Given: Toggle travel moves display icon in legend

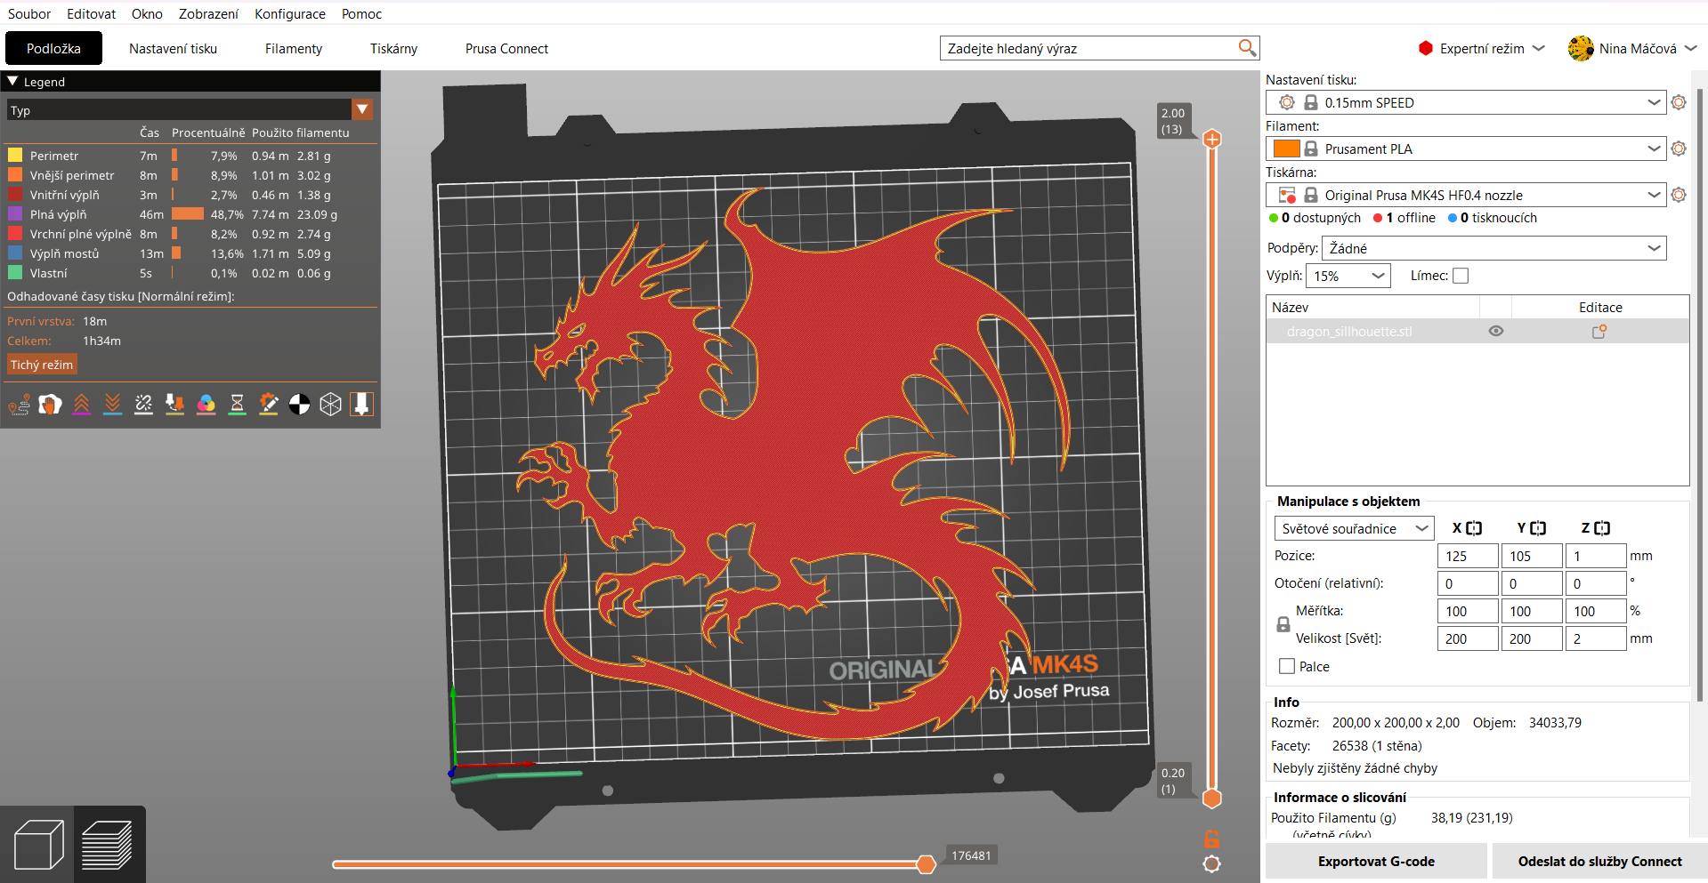Looking at the screenshot, I should coord(19,405).
